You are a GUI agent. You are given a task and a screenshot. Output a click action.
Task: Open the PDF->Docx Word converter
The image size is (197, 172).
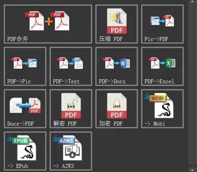click(x=117, y=66)
